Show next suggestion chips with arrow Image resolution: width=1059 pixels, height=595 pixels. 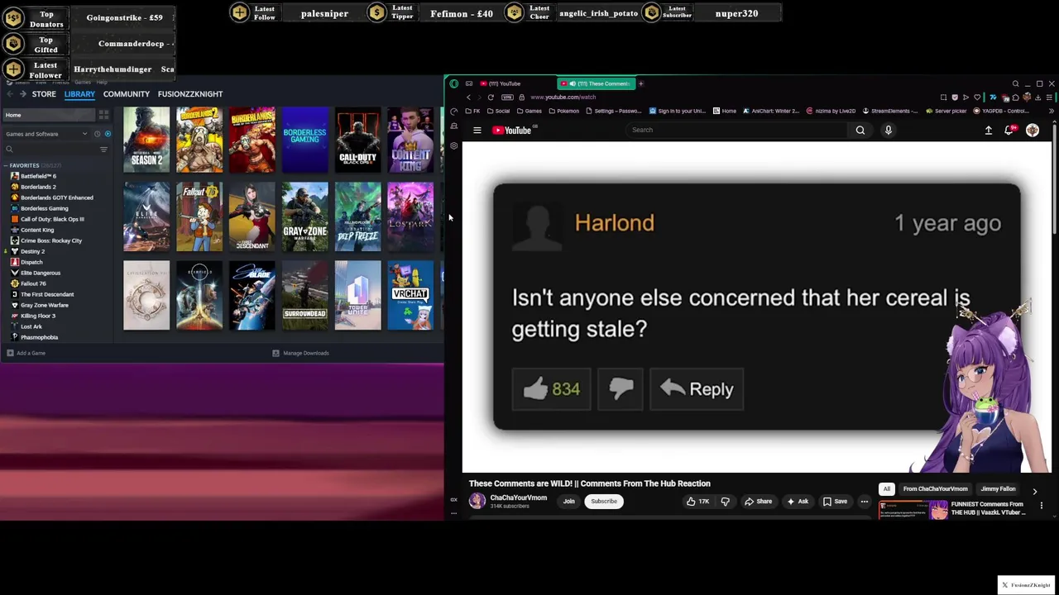(1034, 492)
